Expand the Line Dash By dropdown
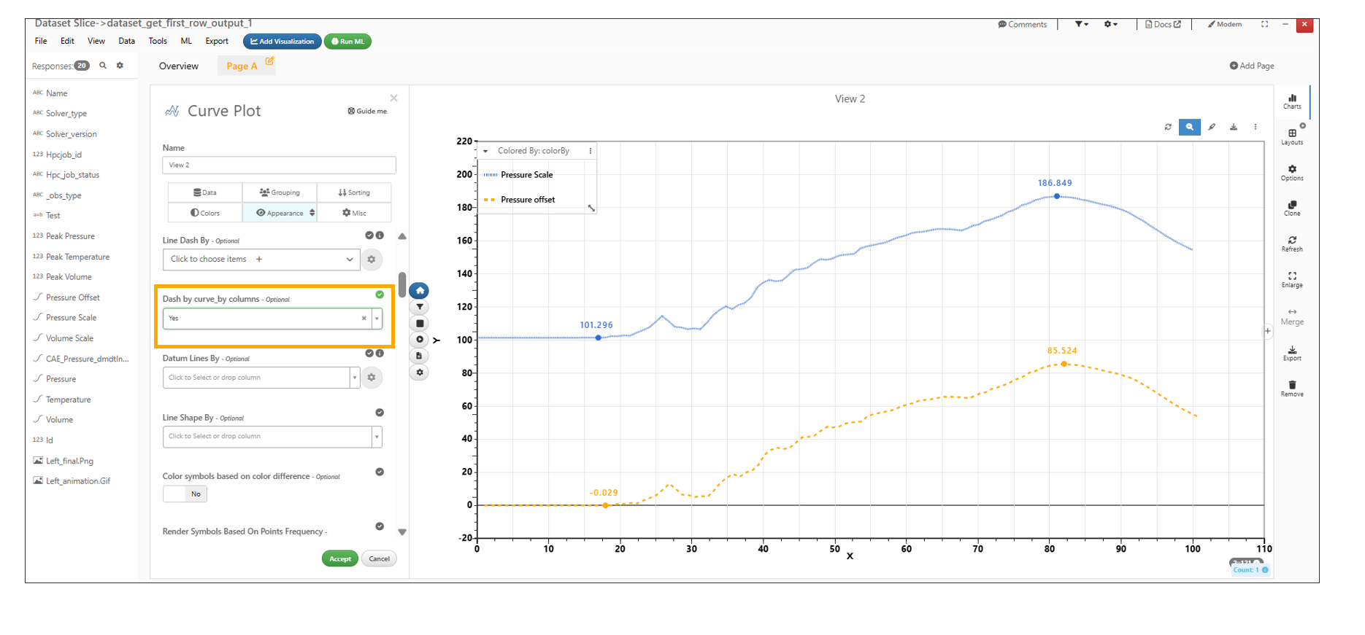This screenshot has height=635, width=1365. 350,260
